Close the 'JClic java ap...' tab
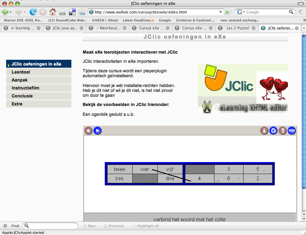This screenshot has height=235, width=306. (x=81, y=28)
